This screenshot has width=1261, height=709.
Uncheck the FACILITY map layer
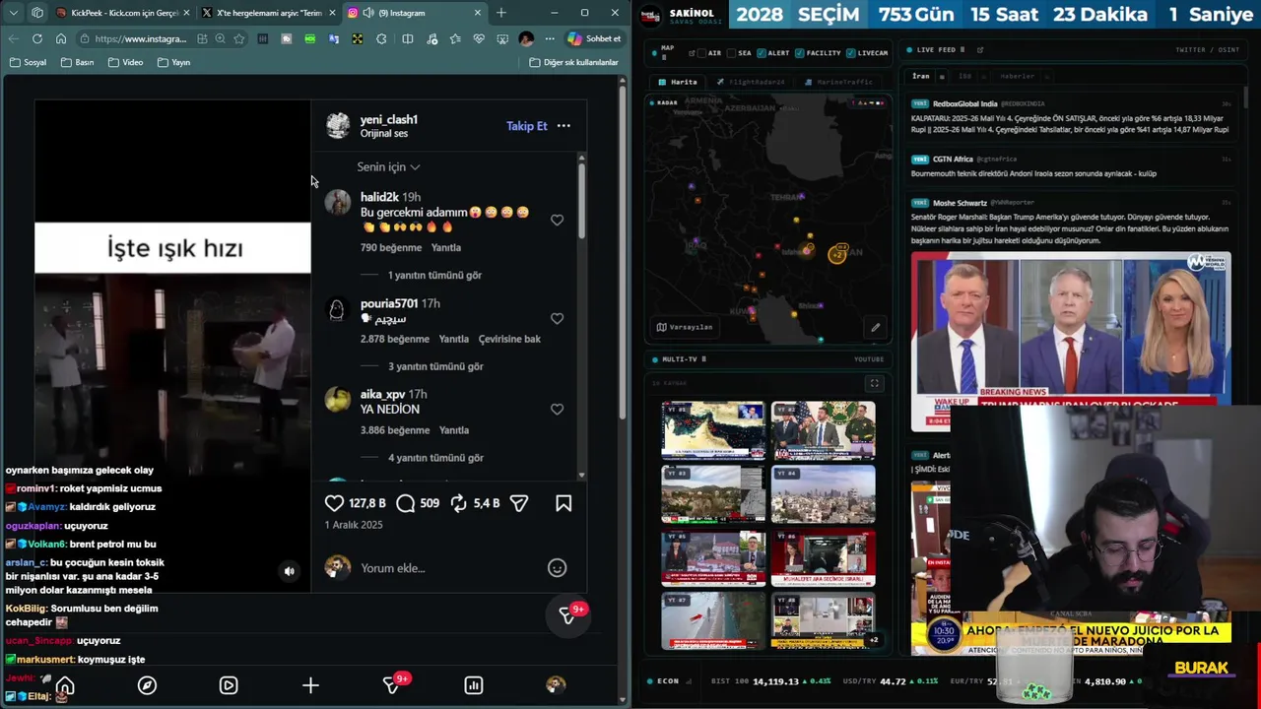click(800, 52)
